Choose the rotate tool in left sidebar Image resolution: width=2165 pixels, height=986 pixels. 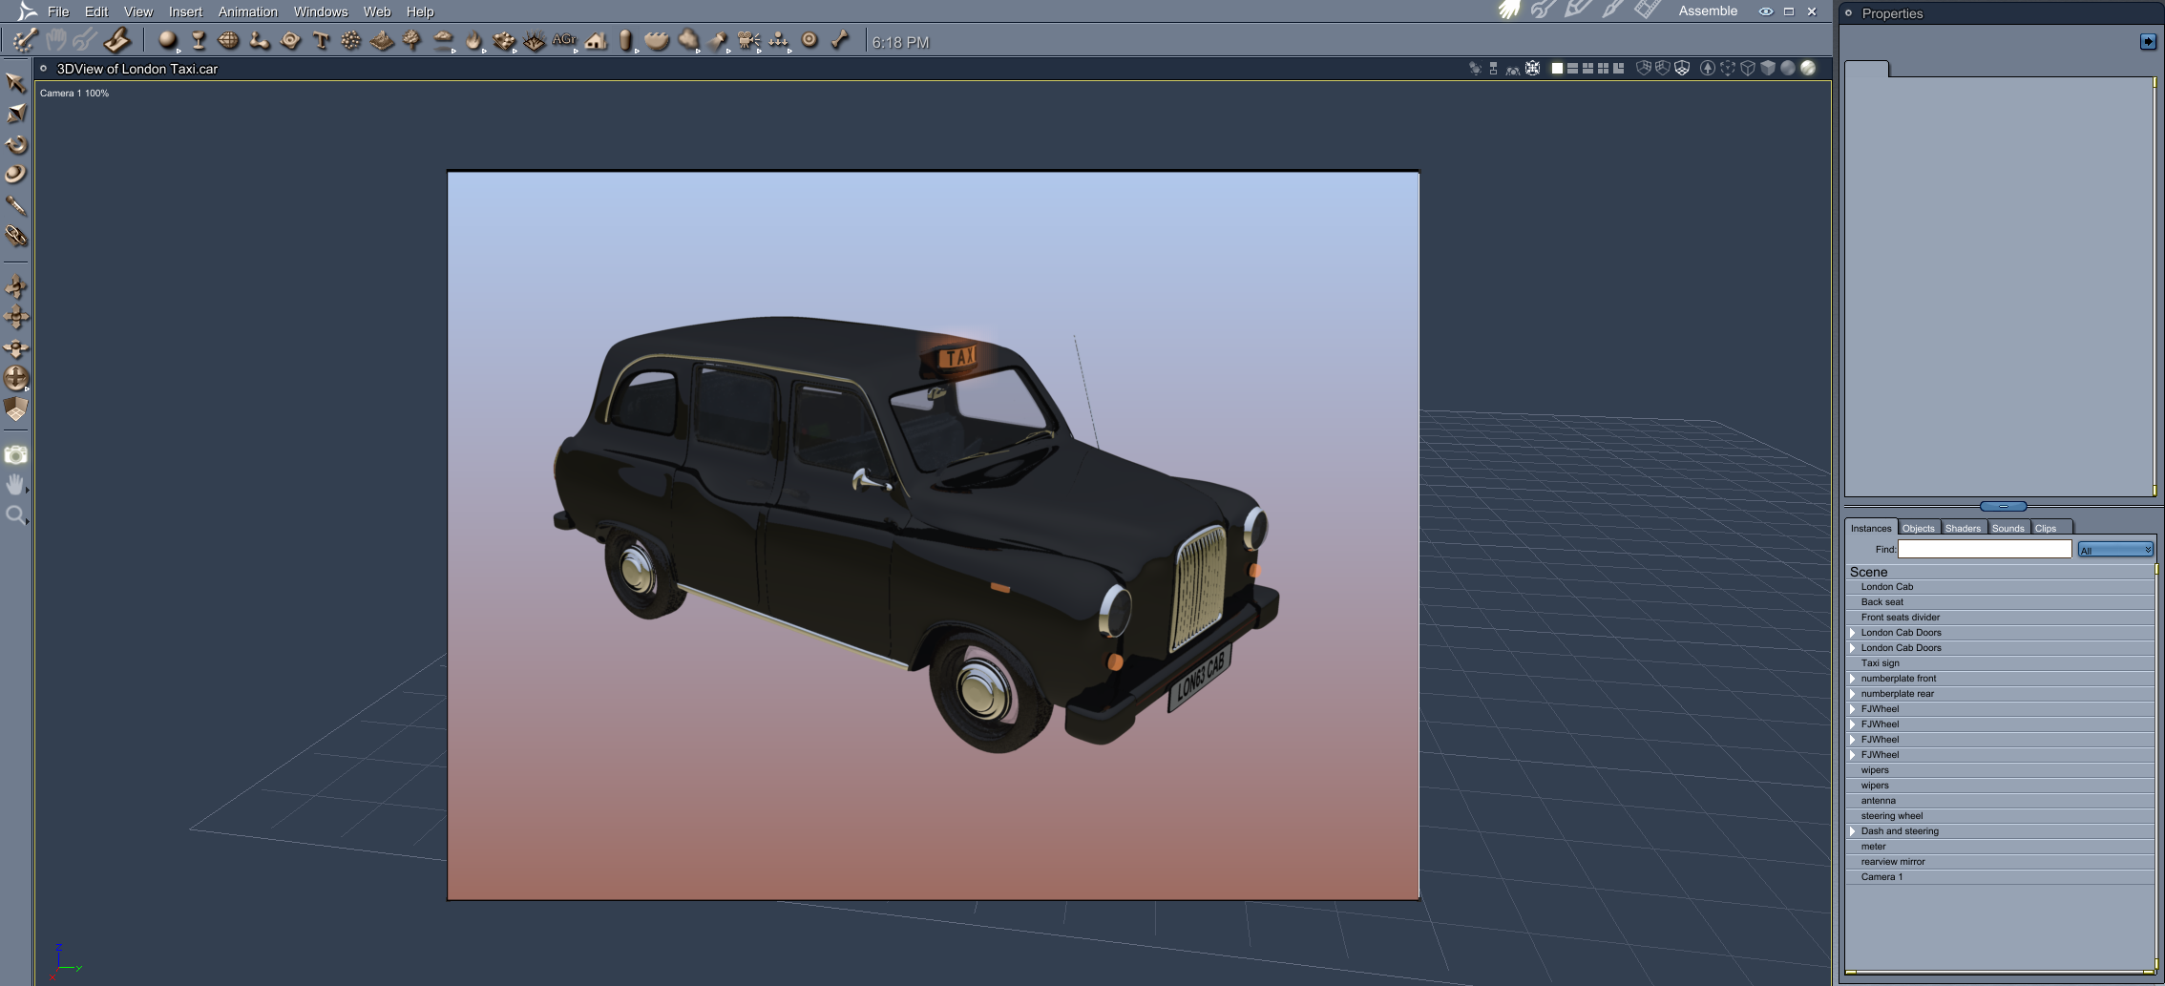(x=16, y=145)
